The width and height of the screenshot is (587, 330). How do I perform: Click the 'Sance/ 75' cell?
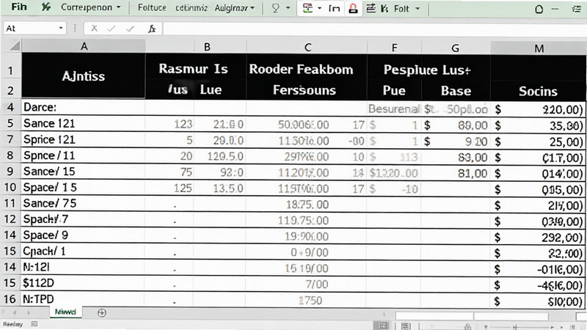click(84, 203)
